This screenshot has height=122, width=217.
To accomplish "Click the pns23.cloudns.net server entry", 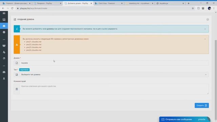I will (34, 47).
